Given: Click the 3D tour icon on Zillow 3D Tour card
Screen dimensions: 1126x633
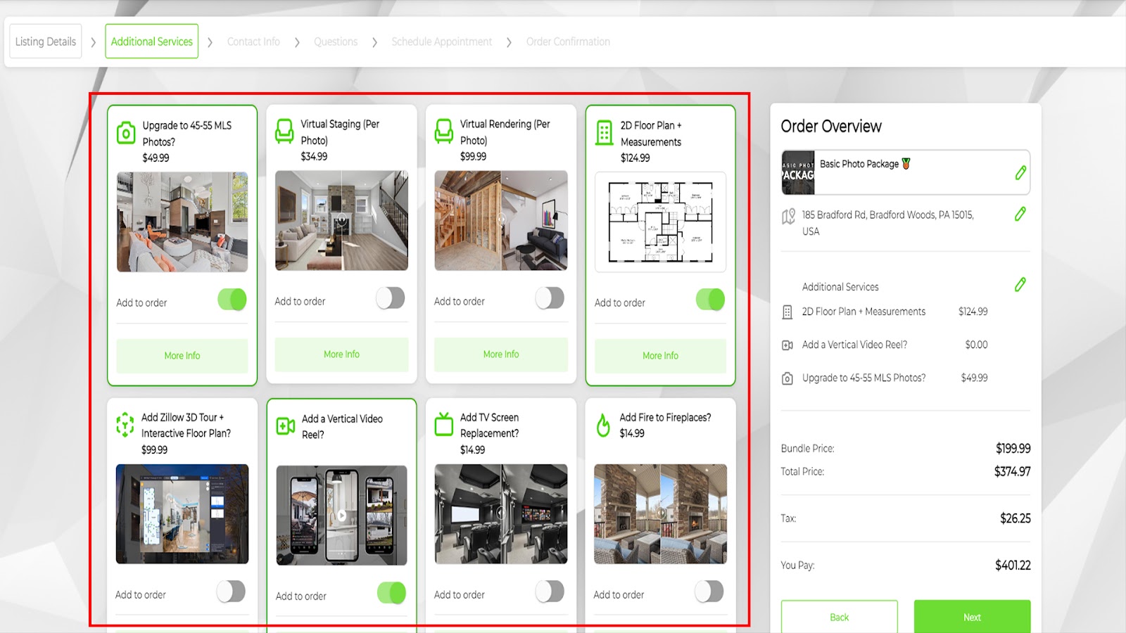Looking at the screenshot, I should (x=125, y=425).
